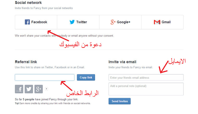Image resolution: width=198 pixels, height=114 pixels.
Task: Focus the referral link text field
Action: click(x=45, y=77)
